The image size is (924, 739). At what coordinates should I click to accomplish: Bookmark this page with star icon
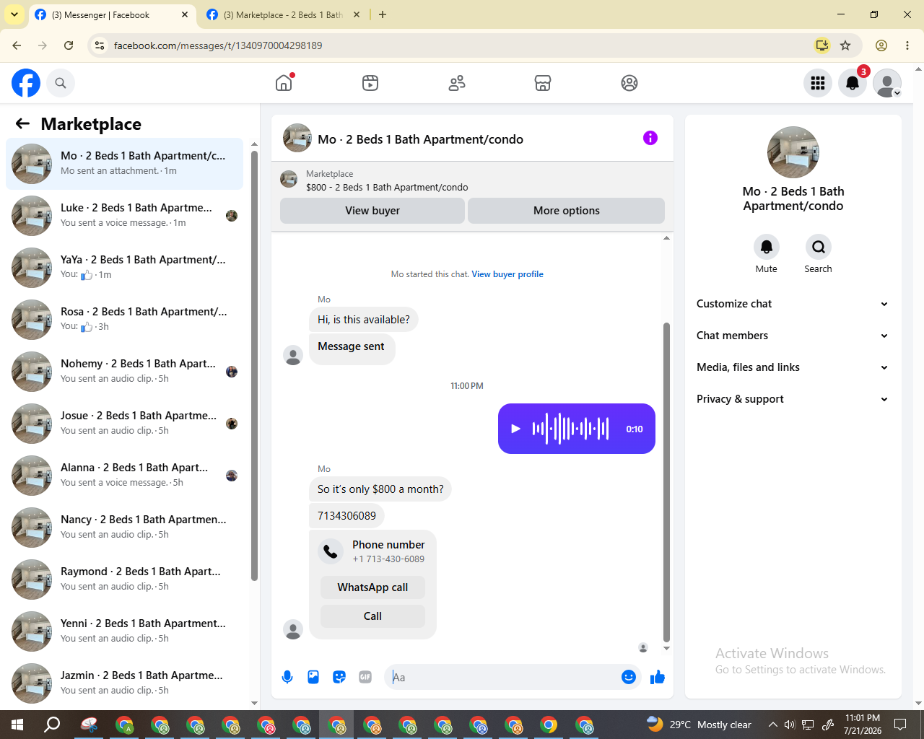coord(845,45)
